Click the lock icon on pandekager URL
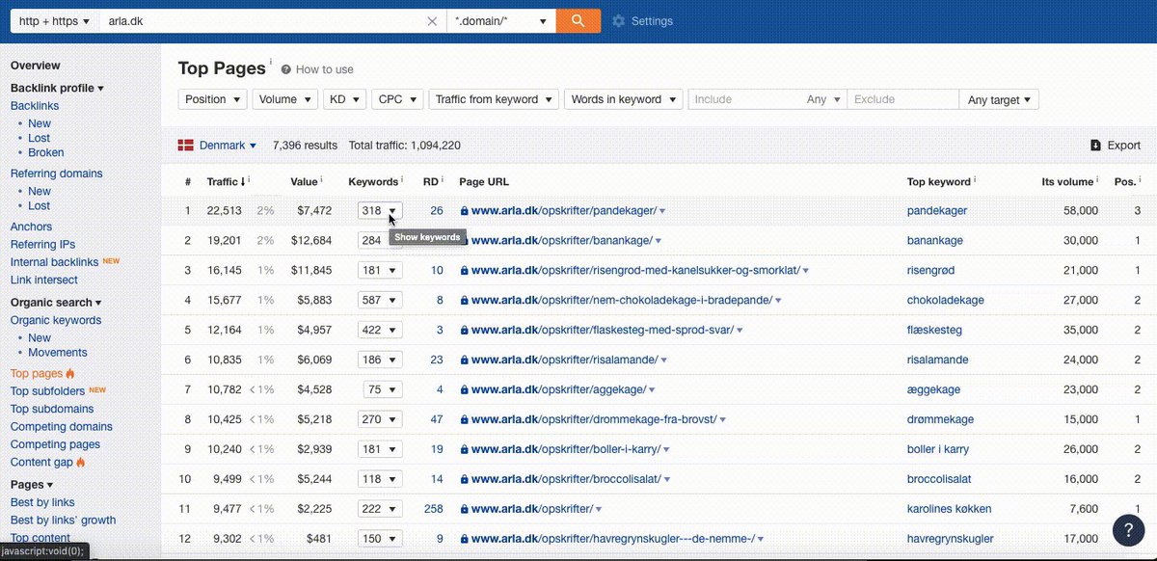The height and width of the screenshot is (561, 1157). click(x=465, y=211)
